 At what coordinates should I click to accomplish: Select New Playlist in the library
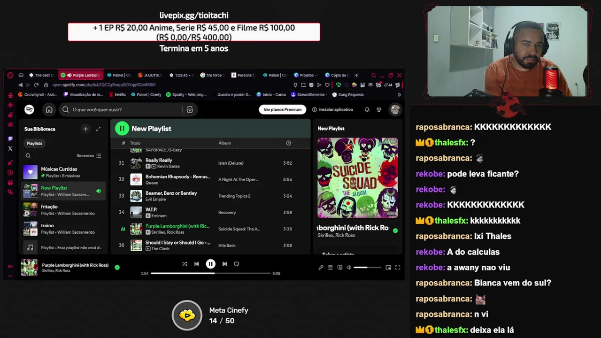[x=63, y=191]
